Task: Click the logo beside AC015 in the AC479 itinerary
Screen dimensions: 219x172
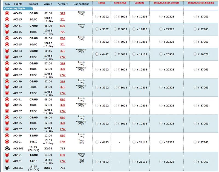Action: pos(7,19)
